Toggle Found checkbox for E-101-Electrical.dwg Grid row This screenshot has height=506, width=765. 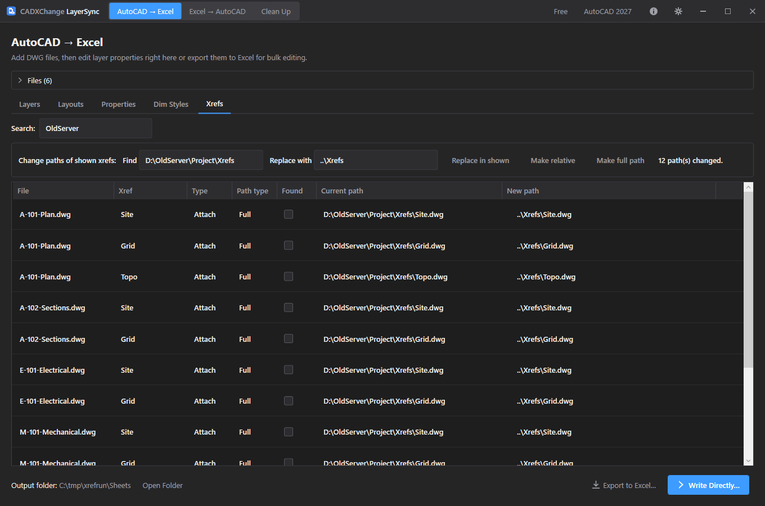[x=289, y=401]
